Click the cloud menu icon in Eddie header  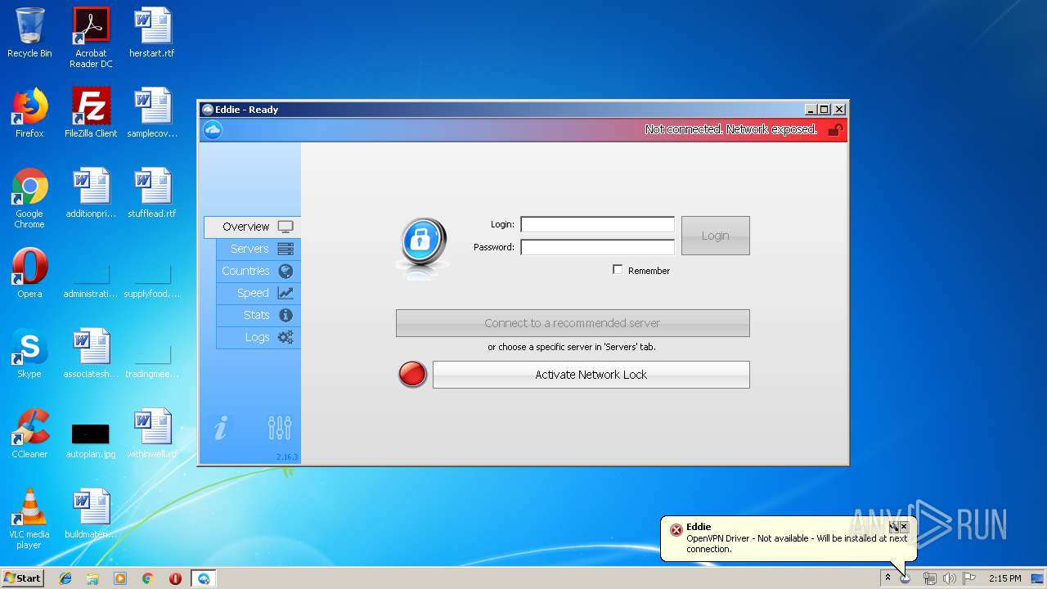tap(213, 129)
